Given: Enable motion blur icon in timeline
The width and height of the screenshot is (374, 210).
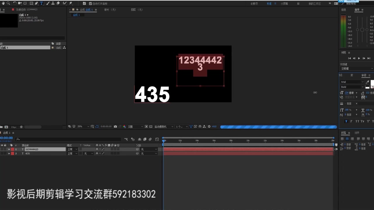Looking at the screenshot, I should (150, 139).
